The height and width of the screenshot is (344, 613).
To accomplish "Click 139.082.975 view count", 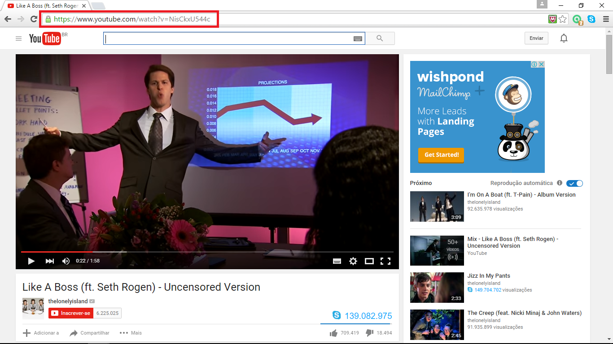I will click(368, 316).
